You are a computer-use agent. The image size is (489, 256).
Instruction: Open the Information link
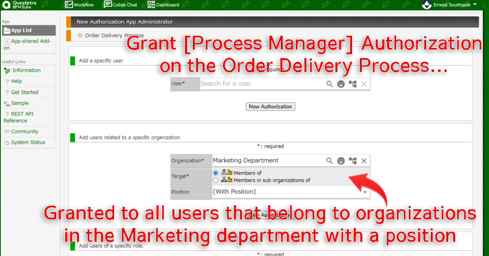coord(26,70)
